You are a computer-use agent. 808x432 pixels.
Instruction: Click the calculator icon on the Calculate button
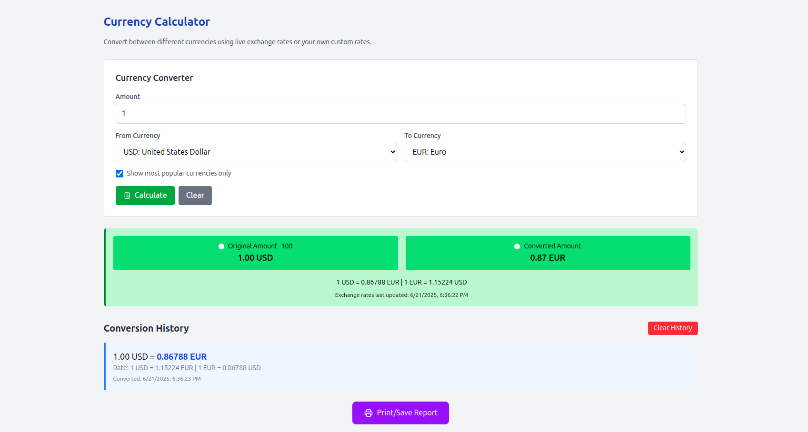(126, 195)
